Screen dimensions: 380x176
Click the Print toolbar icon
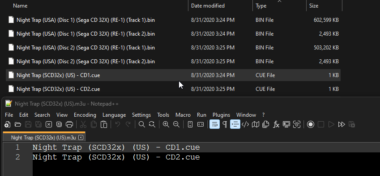69,124
